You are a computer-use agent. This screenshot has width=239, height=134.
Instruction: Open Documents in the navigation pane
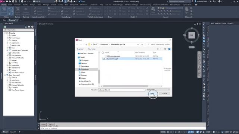84,66
